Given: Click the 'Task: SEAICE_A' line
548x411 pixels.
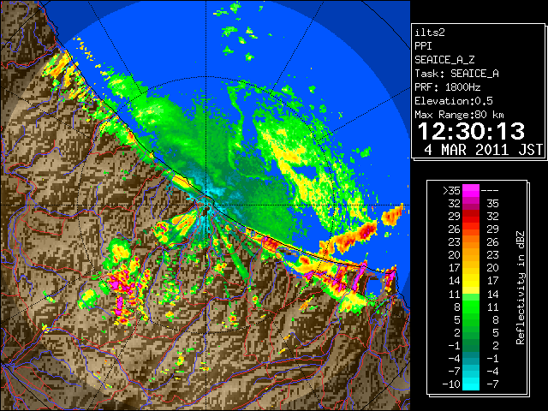Looking at the screenshot, I should point(456,74).
